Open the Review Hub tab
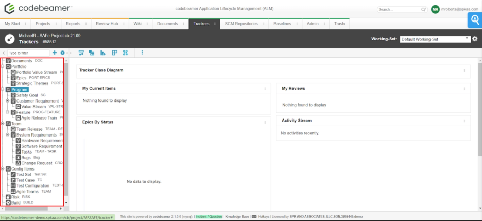The width and height of the screenshot is (482, 221). (x=107, y=24)
